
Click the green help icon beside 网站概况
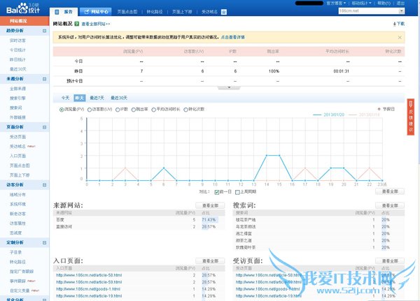click(x=77, y=24)
